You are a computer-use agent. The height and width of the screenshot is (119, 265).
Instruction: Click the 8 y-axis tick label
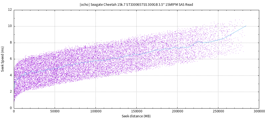(x=11, y=43)
